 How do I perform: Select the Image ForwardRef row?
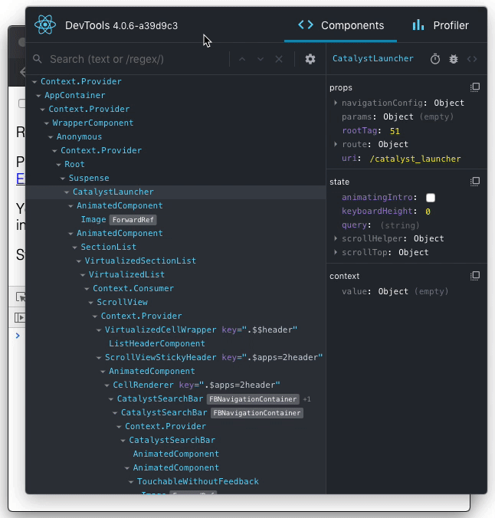click(x=175, y=219)
